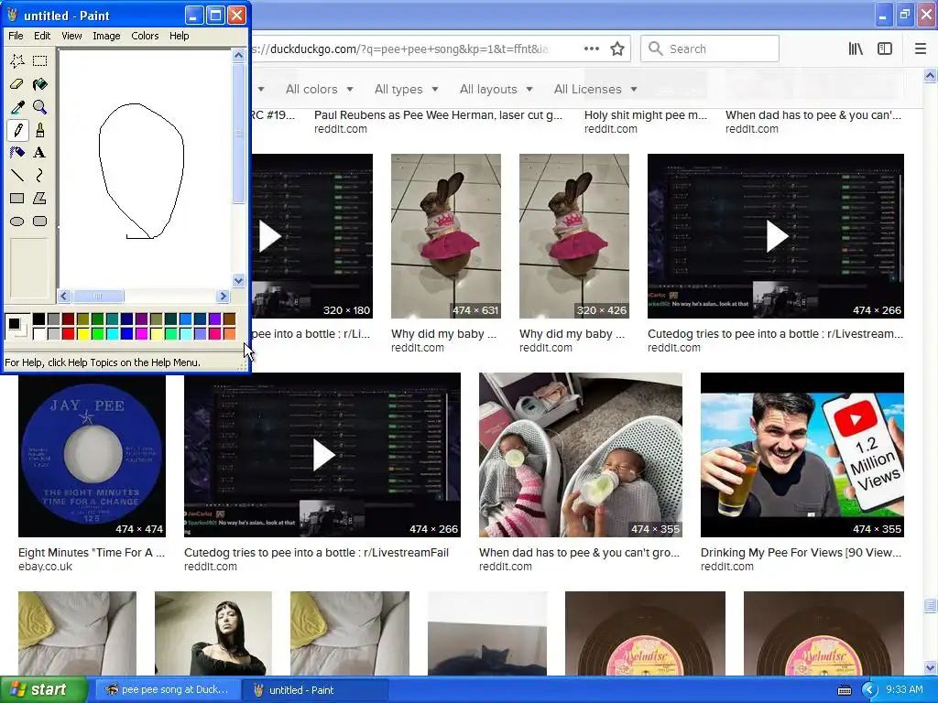Screen dimensions: 938x703
Task: Open the Colors menu in Paint
Action: [x=145, y=36]
